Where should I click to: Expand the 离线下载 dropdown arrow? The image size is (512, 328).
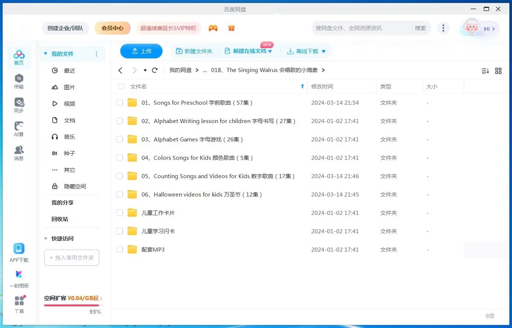click(324, 51)
